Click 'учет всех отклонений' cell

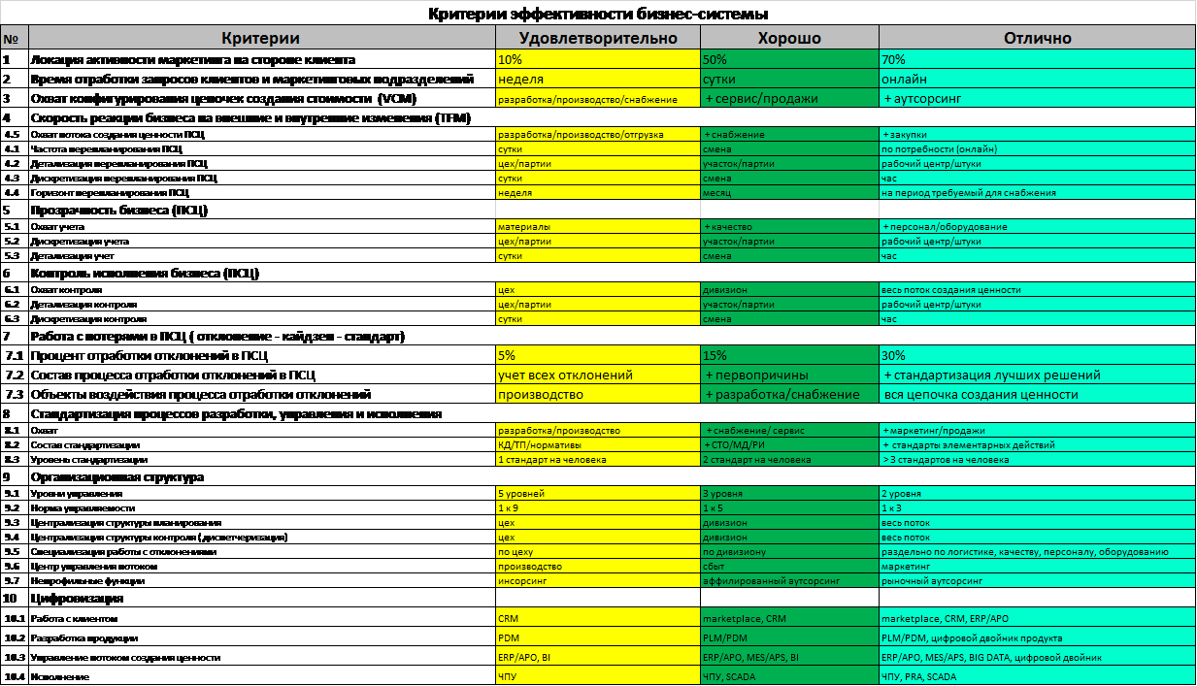(x=597, y=375)
